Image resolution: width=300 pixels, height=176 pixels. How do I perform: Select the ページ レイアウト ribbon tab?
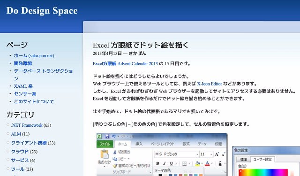[x=163, y=144]
